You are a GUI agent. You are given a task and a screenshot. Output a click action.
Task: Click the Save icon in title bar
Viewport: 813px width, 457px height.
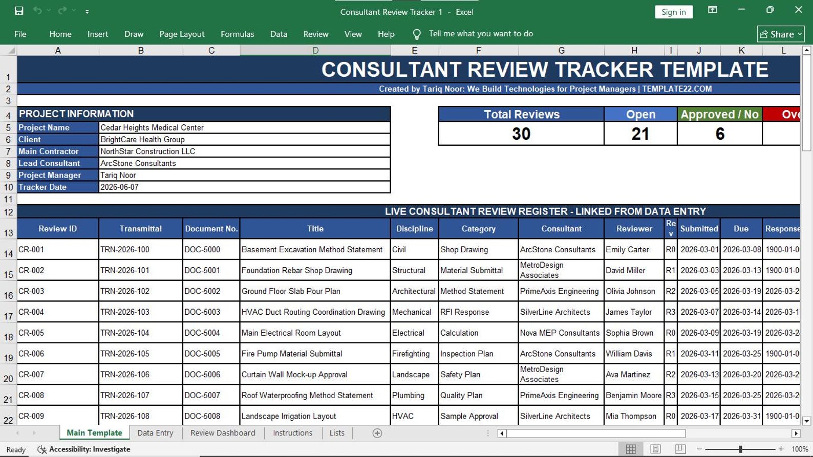[19, 11]
